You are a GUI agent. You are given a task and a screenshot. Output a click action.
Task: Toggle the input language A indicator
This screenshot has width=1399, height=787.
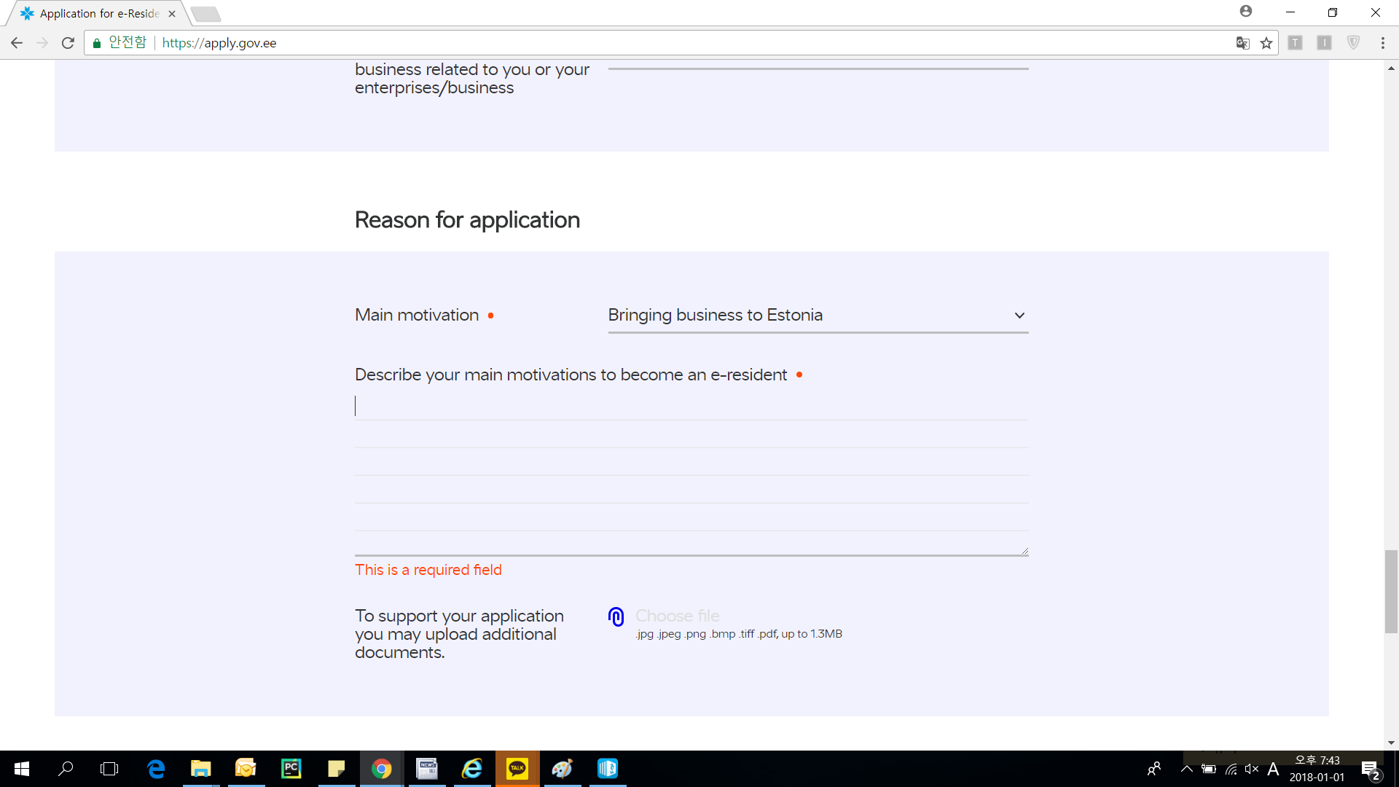coord(1273,769)
